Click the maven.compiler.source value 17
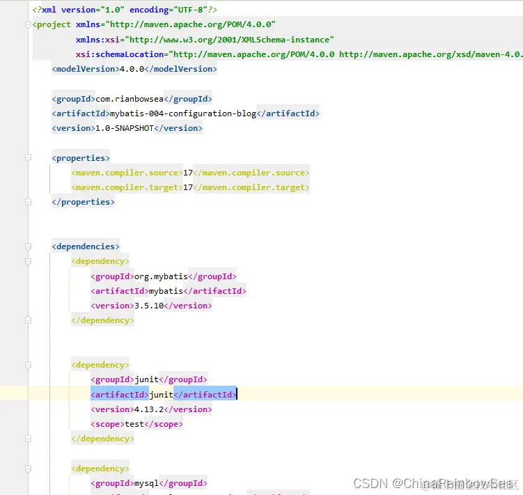This screenshot has width=523, height=495. pyautogui.click(x=188, y=173)
